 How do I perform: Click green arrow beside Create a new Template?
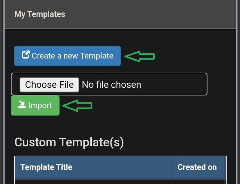140,56
